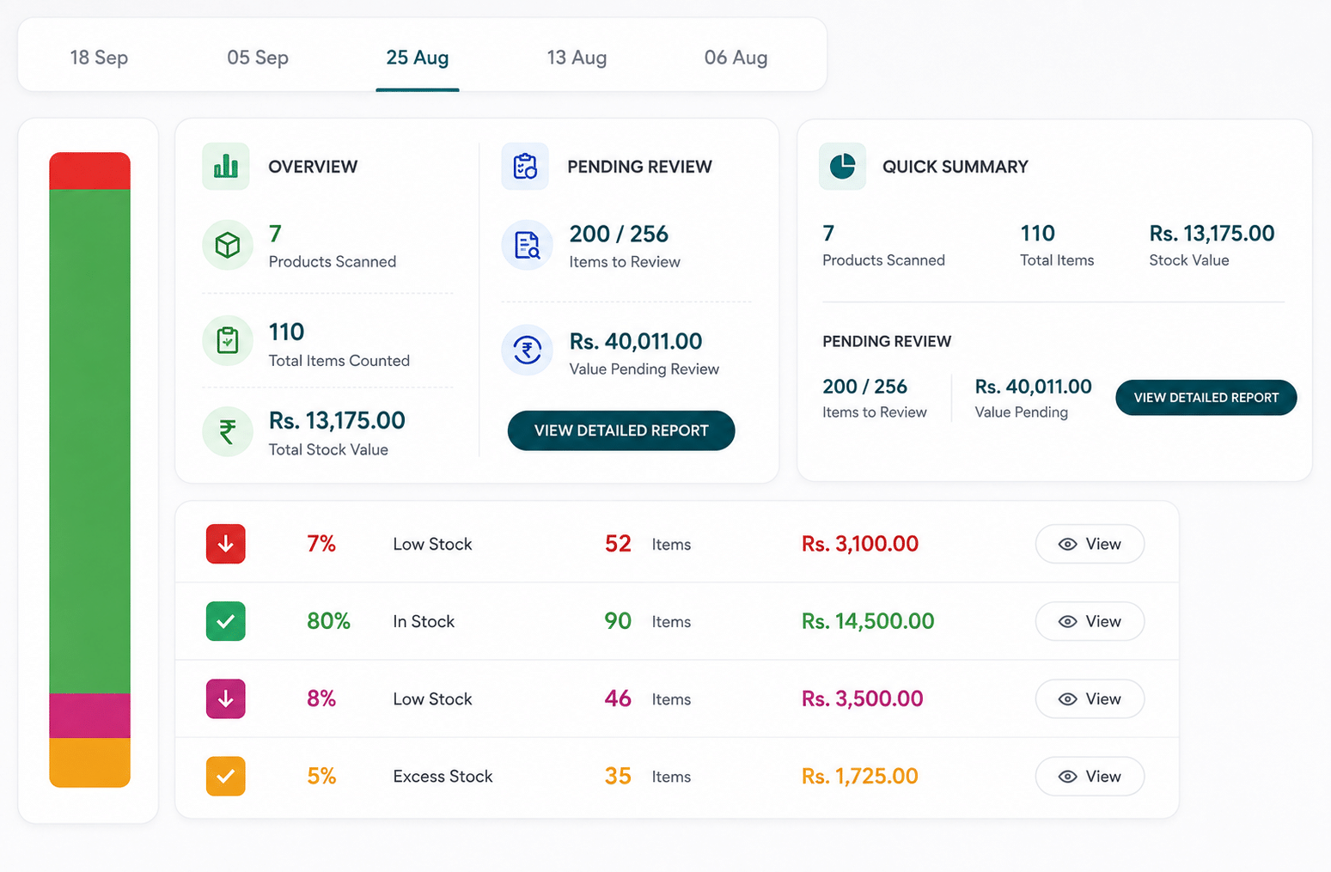Switch to the 18 Sep tab

99,58
